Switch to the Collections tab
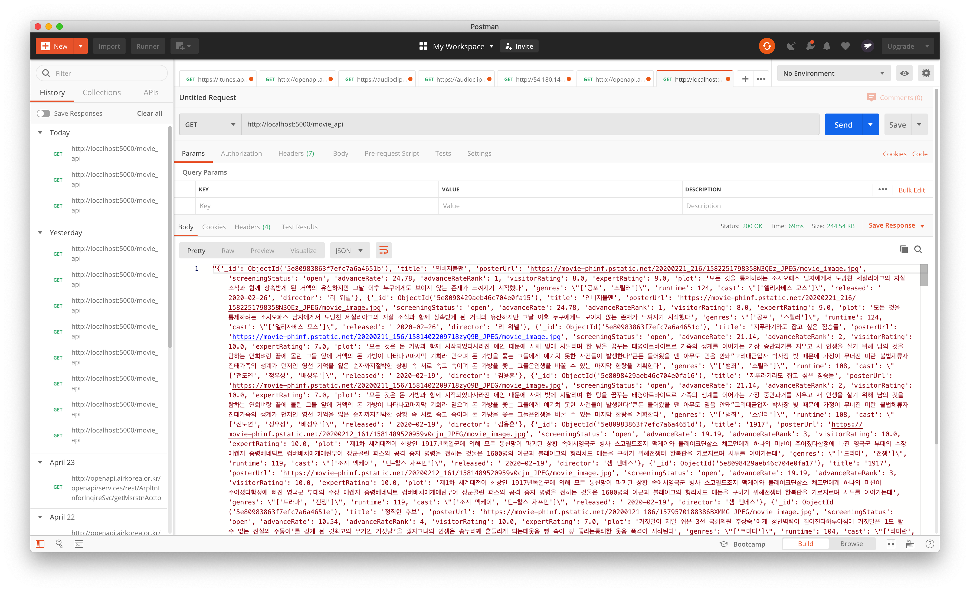This screenshot has width=970, height=592. (101, 92)
